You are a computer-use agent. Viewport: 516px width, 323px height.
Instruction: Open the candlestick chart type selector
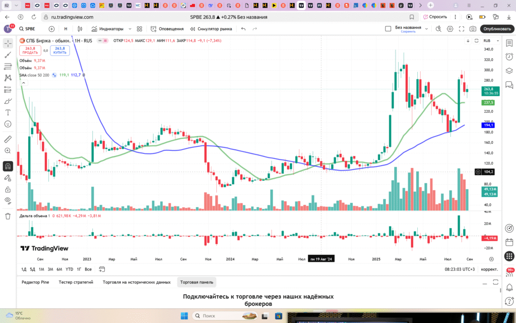click(80, 29)
